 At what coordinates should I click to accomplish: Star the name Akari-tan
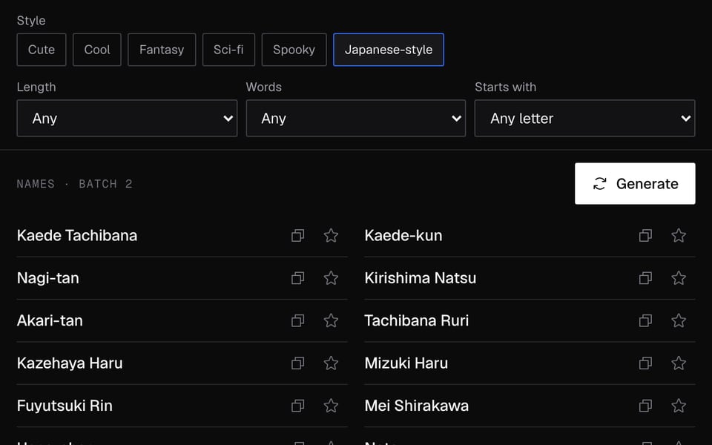click(x=331, y=320)
